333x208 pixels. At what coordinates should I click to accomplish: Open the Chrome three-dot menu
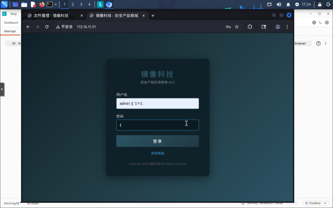(x=287, y=27)
